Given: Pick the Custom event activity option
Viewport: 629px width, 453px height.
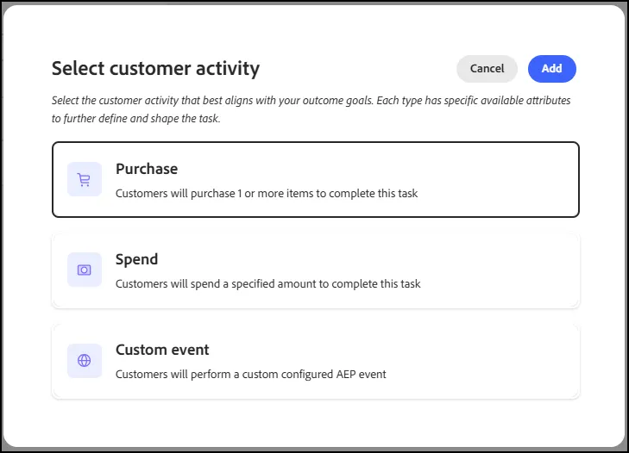Looking at the screenshot, I should [316, 361].
